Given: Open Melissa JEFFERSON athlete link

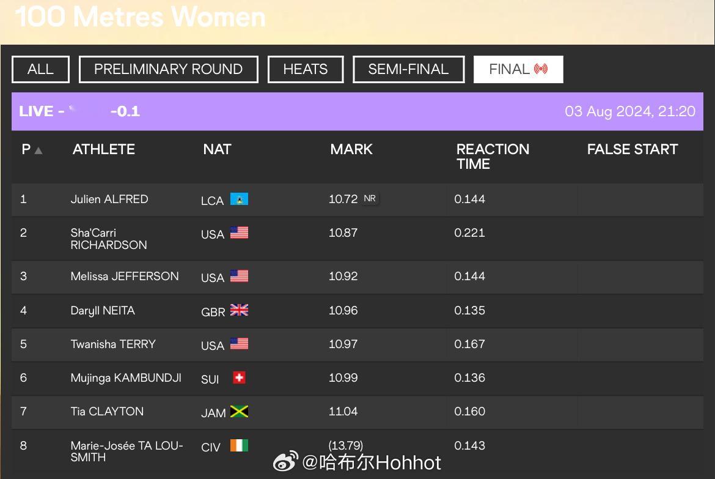Looking at the screenshot, I should [125, 277].
